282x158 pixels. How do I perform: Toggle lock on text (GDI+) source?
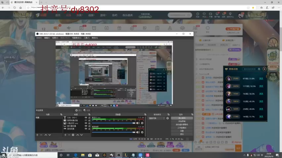point(89,118)
